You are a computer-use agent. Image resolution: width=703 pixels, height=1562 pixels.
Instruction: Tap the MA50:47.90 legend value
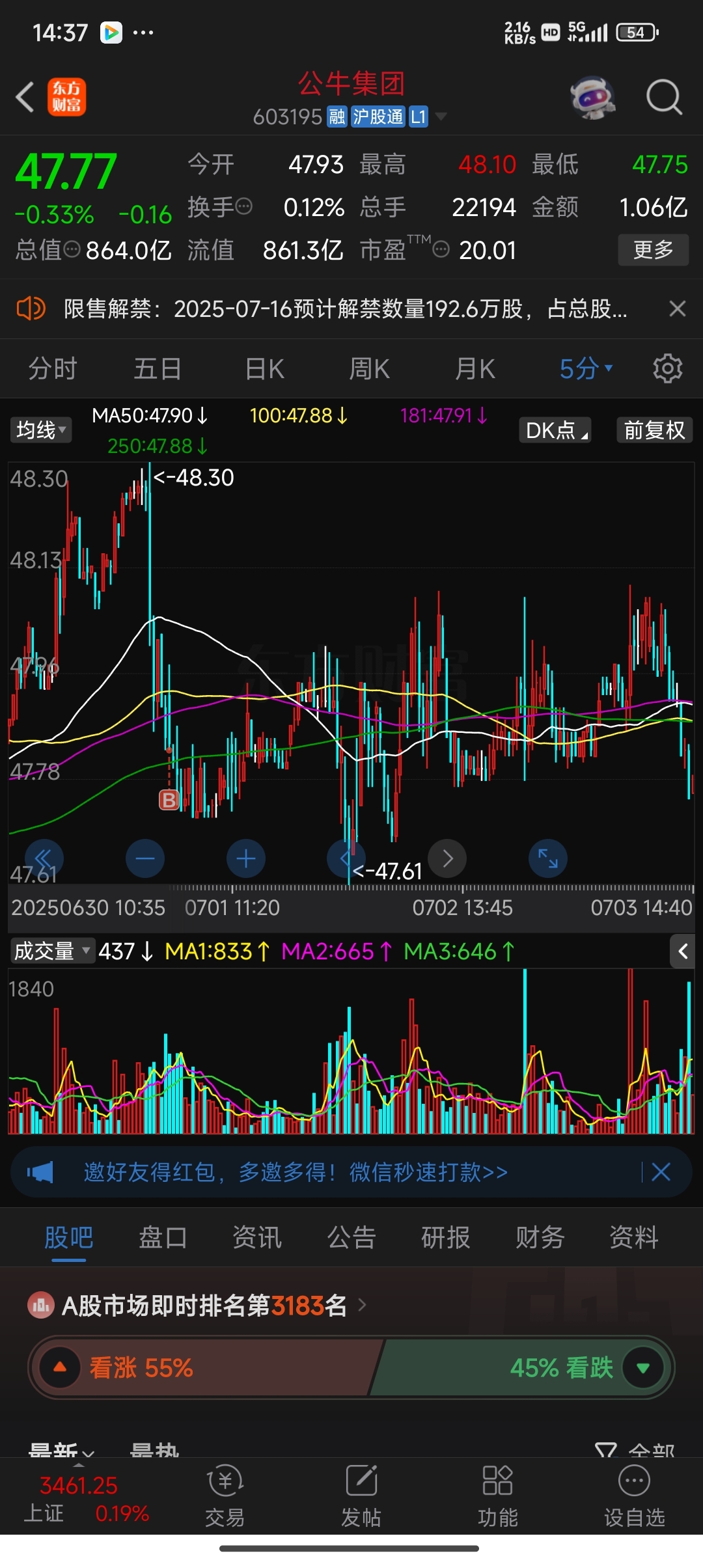click(x=150, y=415)
